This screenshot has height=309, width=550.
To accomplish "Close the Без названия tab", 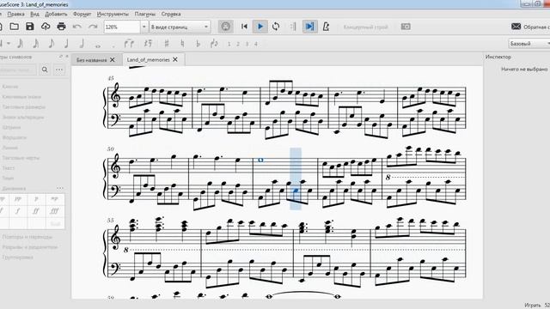I will tap(113, 60).
